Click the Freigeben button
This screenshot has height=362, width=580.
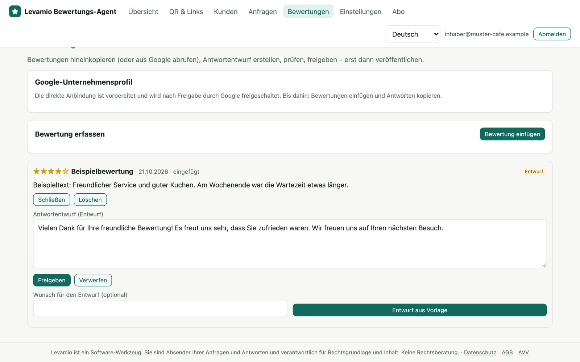[52, 280]
